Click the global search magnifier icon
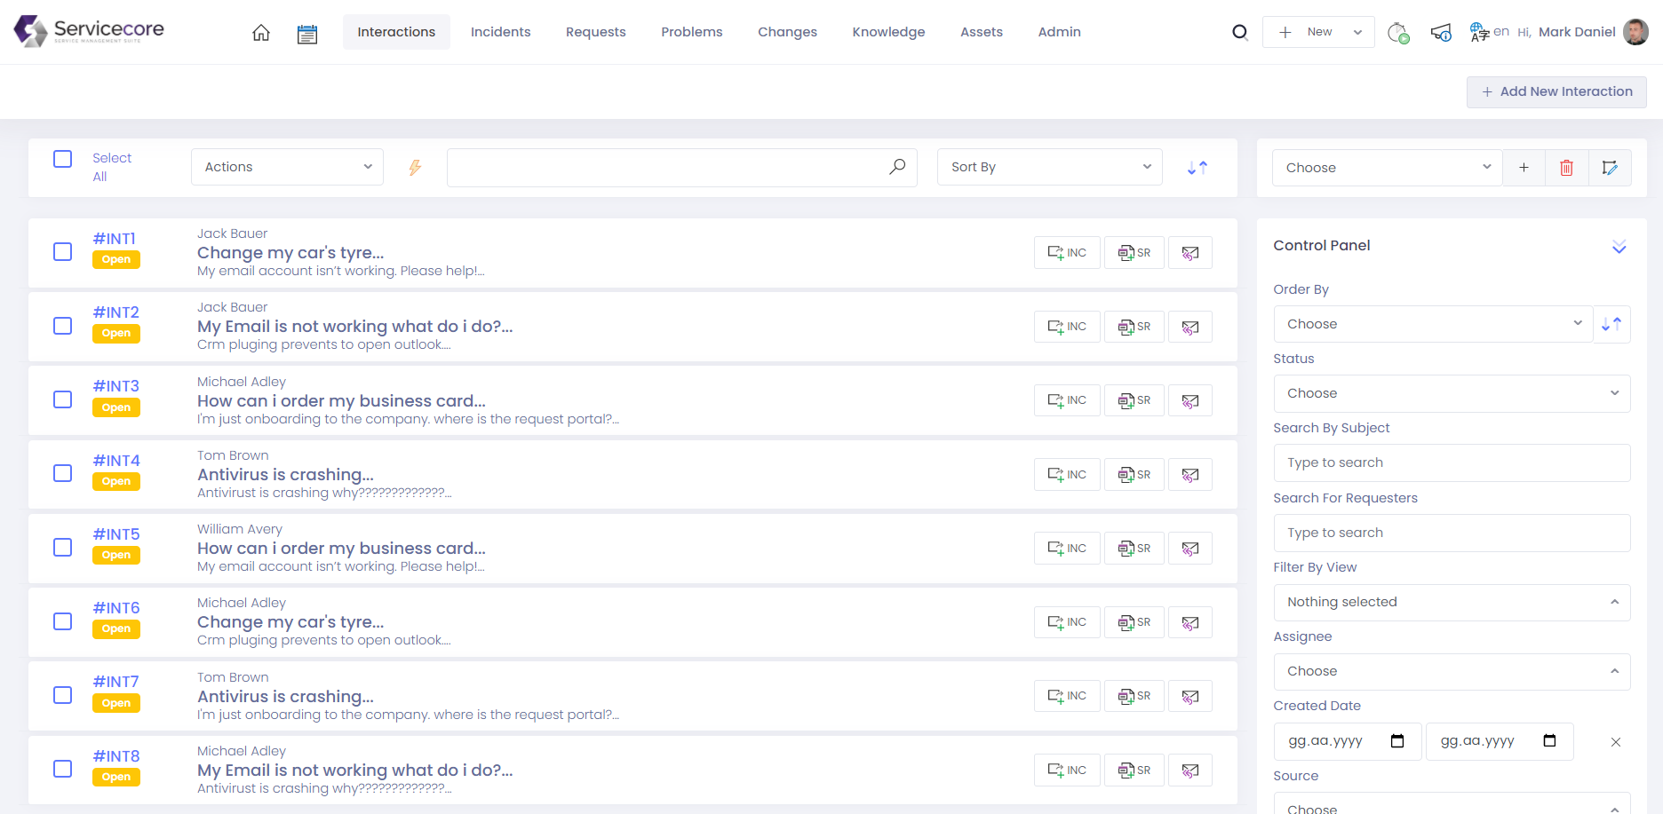Screen dimensions: 1663x814 click(1240, 33)
